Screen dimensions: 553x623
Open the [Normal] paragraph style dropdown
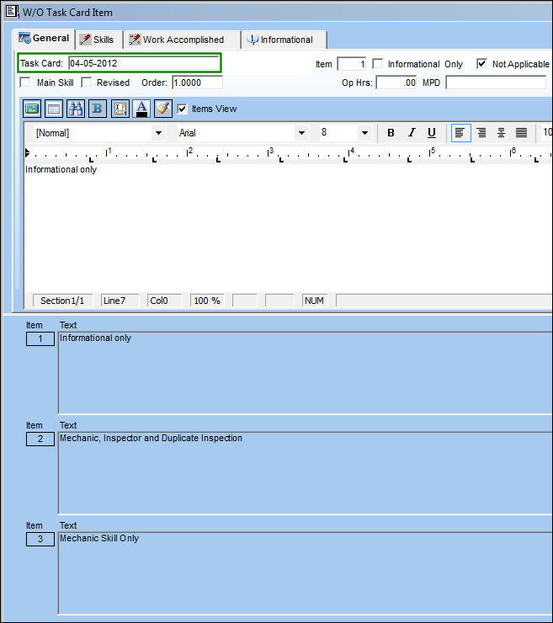tap(158, 133)
